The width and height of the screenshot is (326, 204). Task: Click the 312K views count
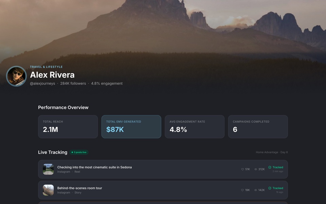tap(261, 169)
